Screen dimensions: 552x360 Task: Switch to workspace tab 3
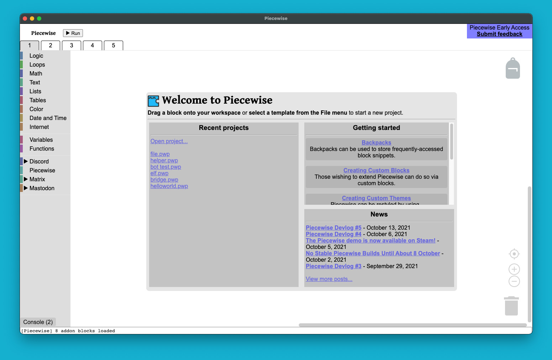pyautogui.click(x=71, y=45)
